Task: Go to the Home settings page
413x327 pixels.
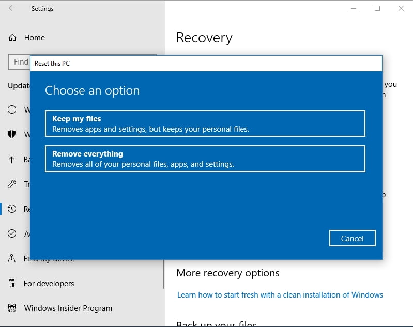Action: click(x=35, y=38)
